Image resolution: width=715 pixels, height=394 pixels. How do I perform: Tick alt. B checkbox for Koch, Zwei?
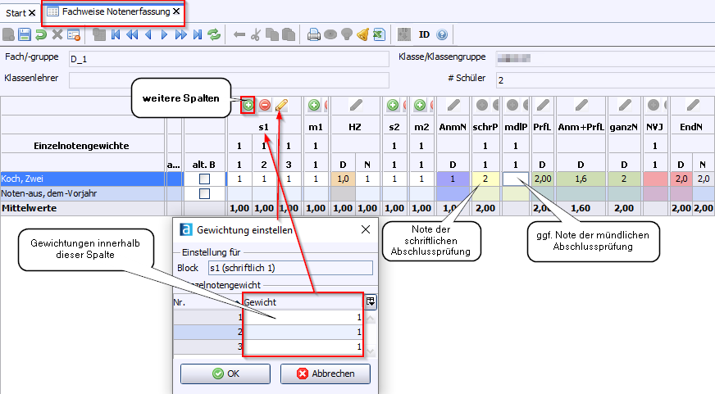coord(205,179)
